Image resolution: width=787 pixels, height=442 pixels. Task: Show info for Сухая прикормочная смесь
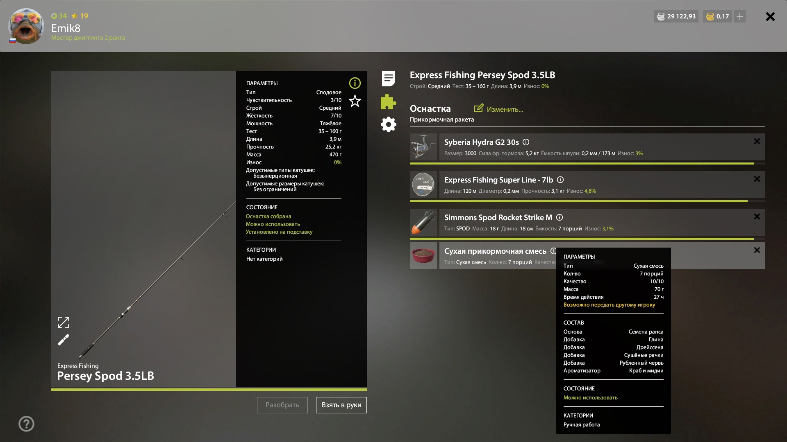[x=553, y=251]
